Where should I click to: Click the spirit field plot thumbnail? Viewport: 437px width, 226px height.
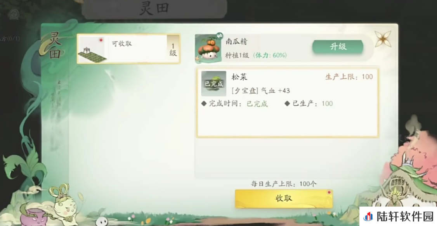pos(92,49)
